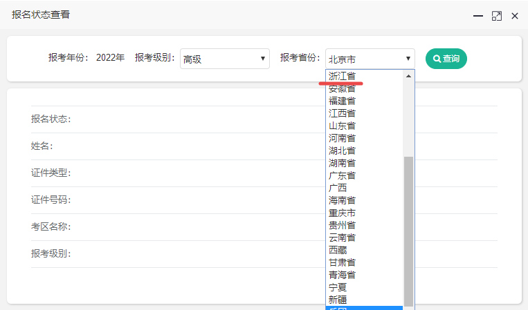Image resolution: width=528 pixels, height=310 pixels.
Task: Pick 广东省 from the list
Action: point(343,175)
